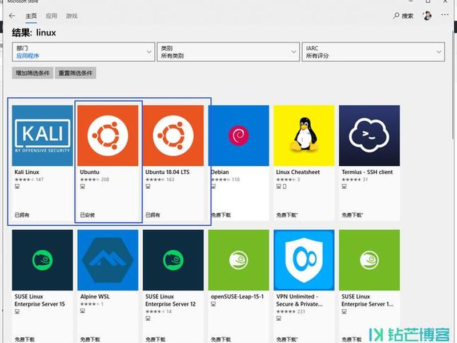Switch to the 主页 tab
Image resolution: width=457 pixels, height=343 pixels.
(31, 16)
